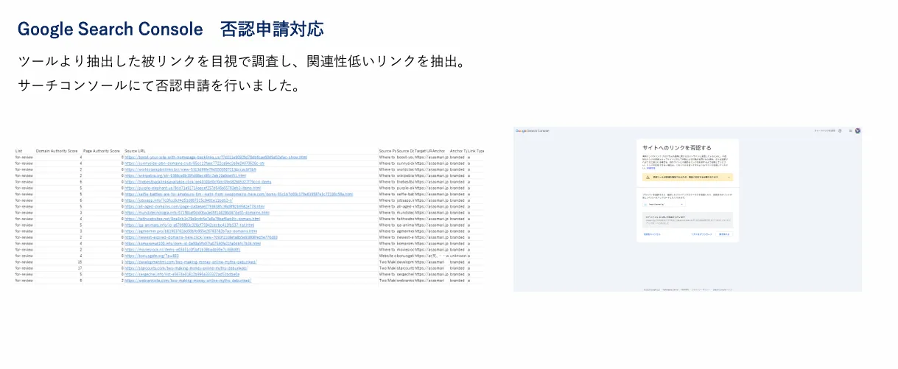Select the Page Authority Score column header

tap(101, 150)
